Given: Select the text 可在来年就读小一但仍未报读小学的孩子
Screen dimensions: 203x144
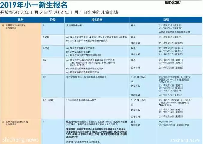Looking at the screenshot, I should 86,77.
